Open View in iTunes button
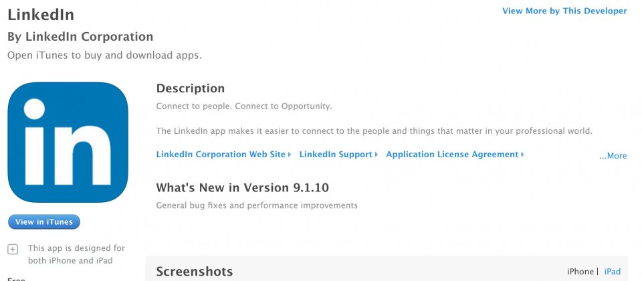Screen dimensions: 642x281 44,221
